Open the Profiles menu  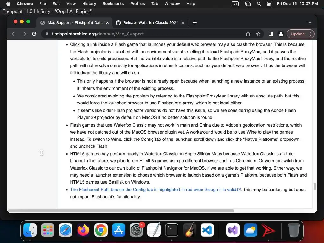click(137, 3)
